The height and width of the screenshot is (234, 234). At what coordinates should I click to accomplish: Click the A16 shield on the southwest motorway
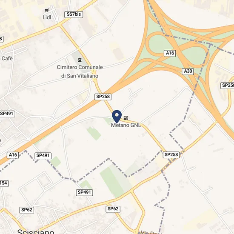click(13, 155)
